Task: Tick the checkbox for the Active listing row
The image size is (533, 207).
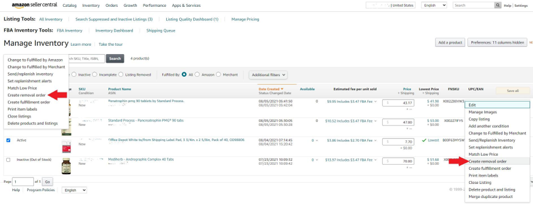Action: coord(8,140)
